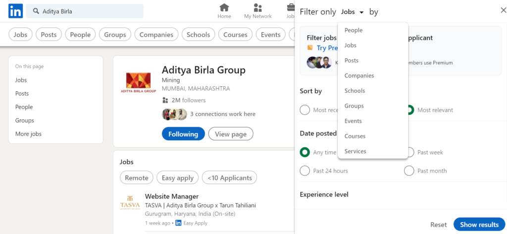Click the Following button
The width and height of the screenshot is (507, 234).
(183, 134)
